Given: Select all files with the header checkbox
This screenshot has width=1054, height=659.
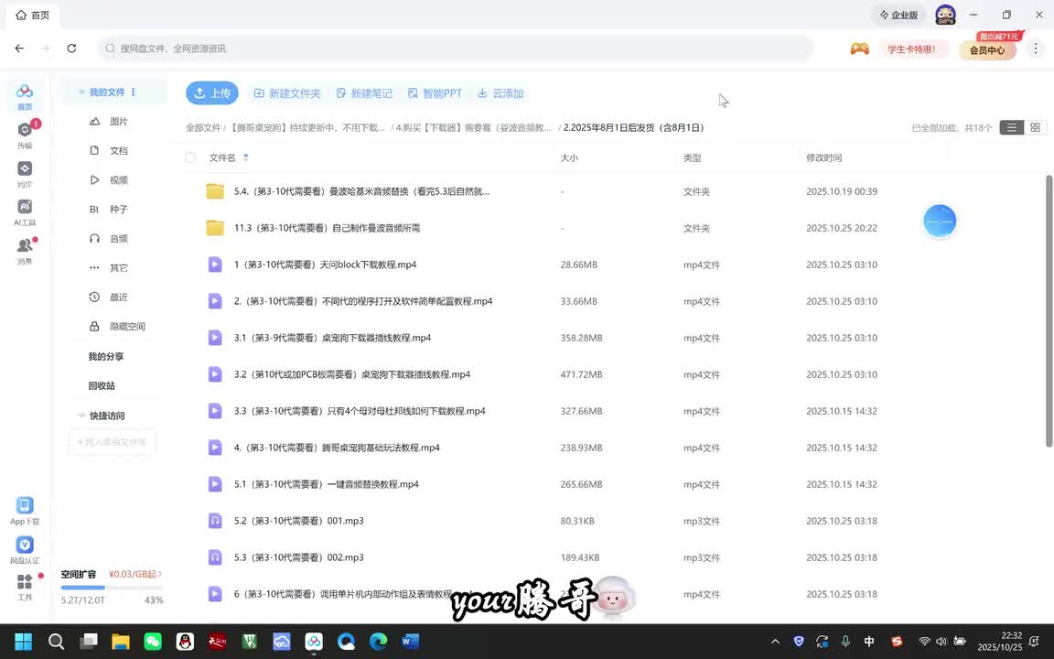Looking at the screenshot, I should [x=190, y=157].
